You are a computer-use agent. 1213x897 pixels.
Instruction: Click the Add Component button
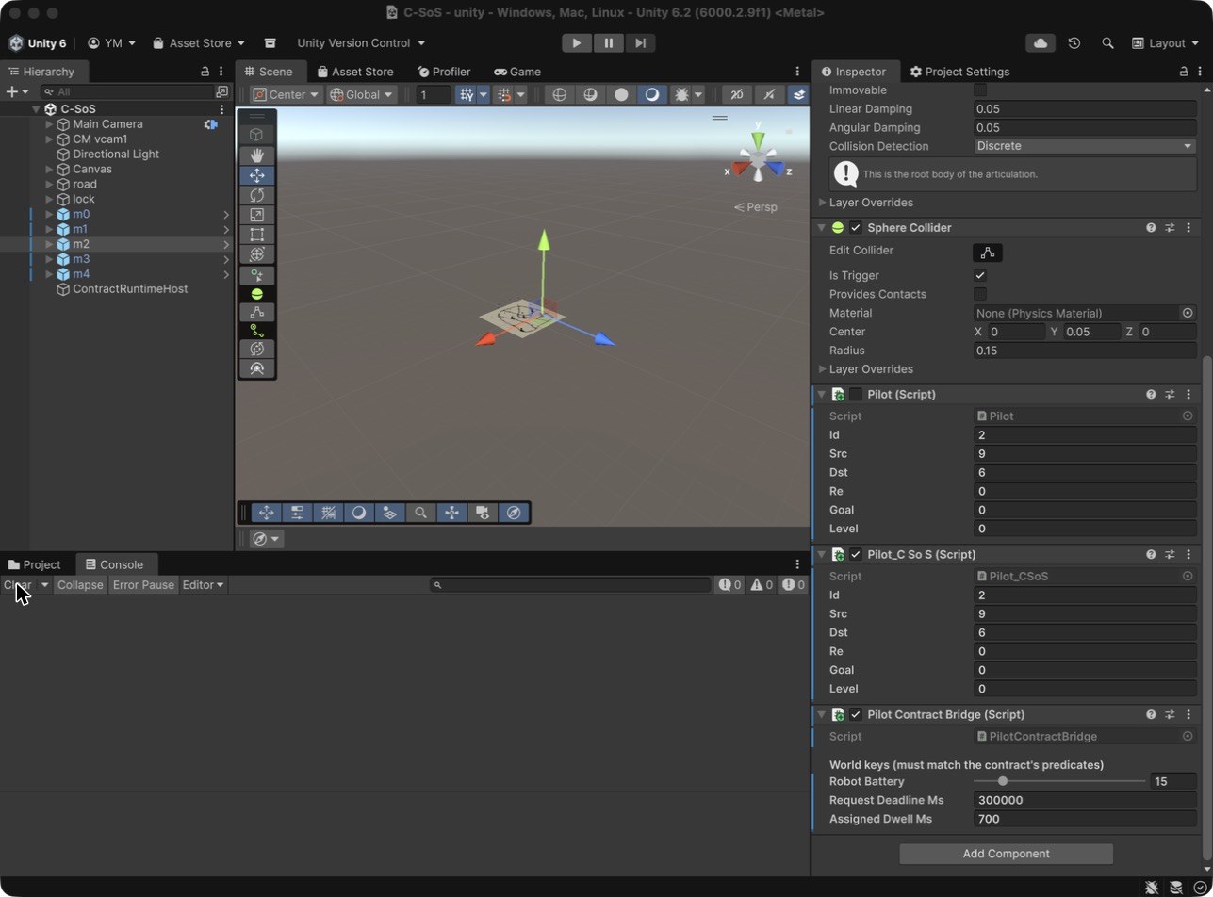1006,854
